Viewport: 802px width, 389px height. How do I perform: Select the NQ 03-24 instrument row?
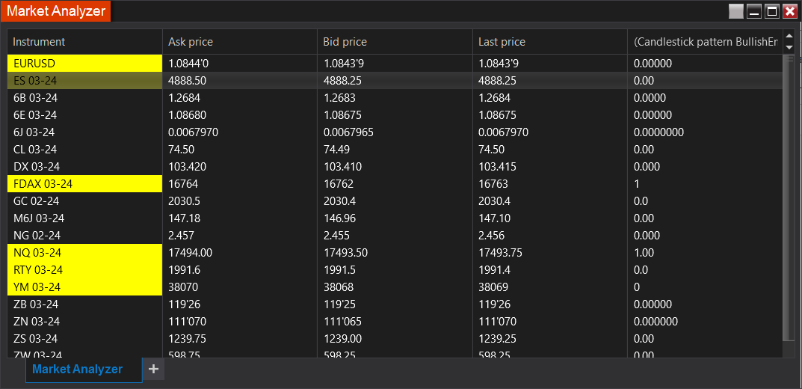84,253
